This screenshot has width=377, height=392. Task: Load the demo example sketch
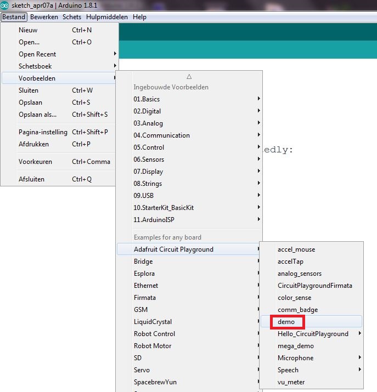coord(311,321)
